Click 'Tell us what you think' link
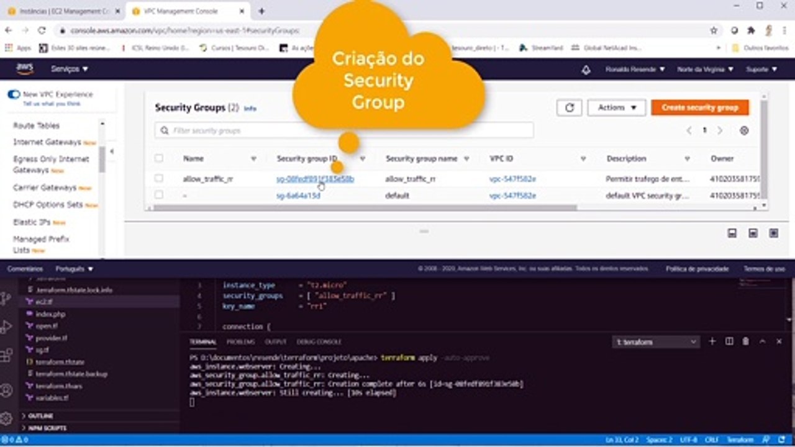 [x=52, y=104]
